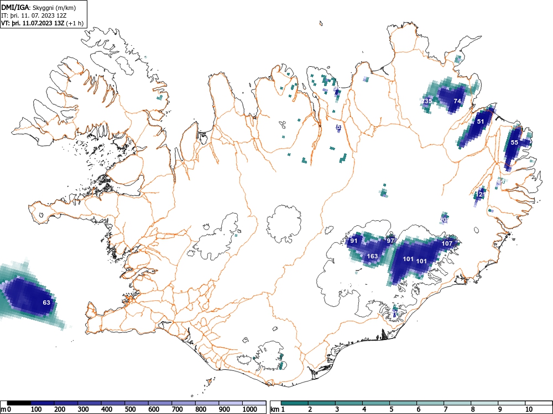Click the '101' label directly below '107'
The width and height of the screenshot is (553, 414).
tap(422, 261)
